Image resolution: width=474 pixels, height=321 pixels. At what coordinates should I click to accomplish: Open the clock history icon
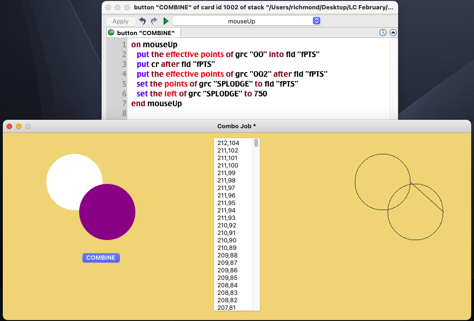(383, 33)
